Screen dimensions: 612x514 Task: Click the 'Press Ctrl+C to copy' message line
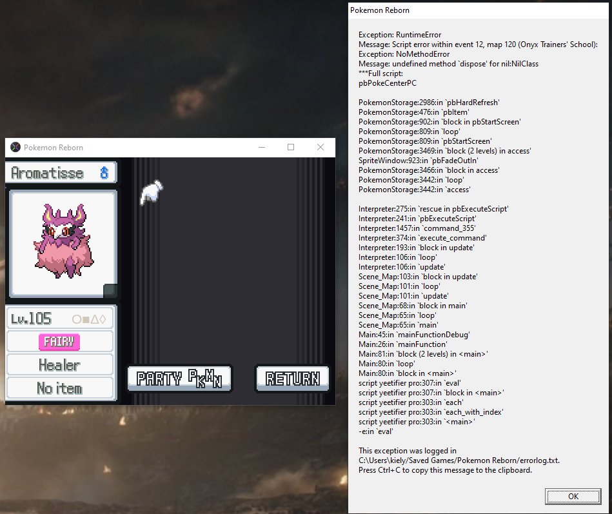(446, 470)
